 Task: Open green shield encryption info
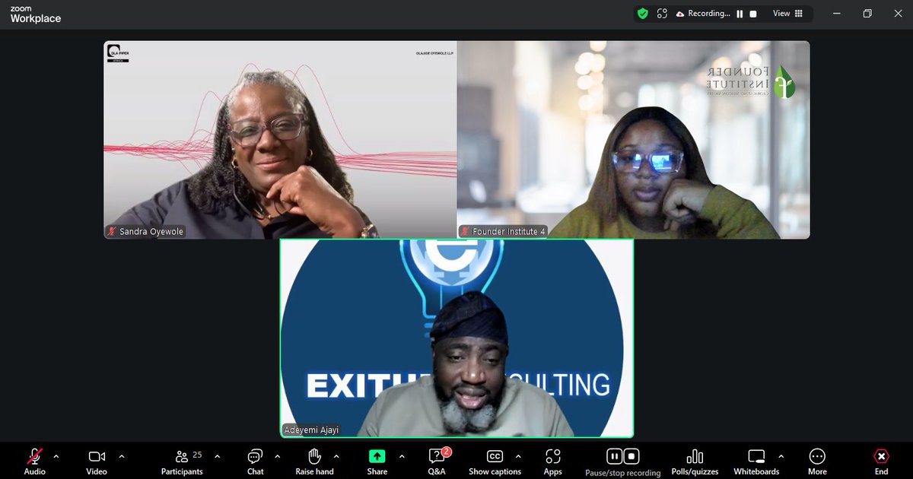tap(643, 14)
